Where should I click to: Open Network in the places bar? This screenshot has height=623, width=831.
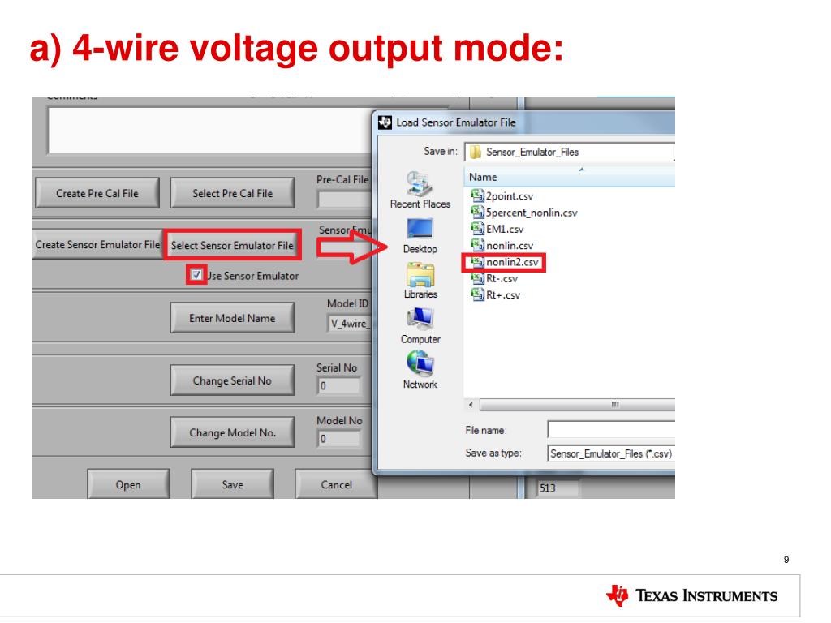[420, 371]
